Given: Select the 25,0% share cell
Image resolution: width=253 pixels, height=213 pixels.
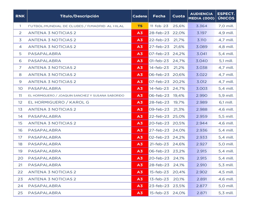Looking at the screenshot, I should [179, 117].
